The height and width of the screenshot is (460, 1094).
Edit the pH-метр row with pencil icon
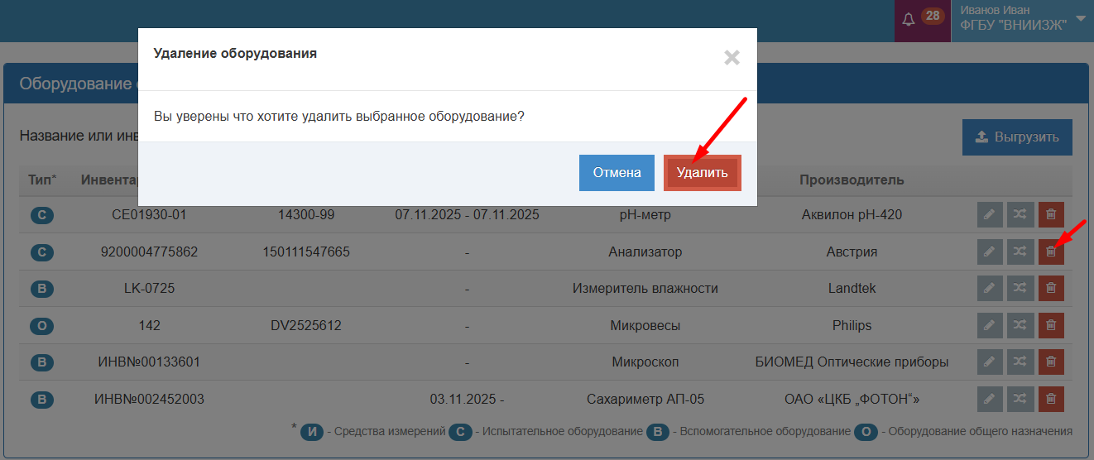pos(989,215)
